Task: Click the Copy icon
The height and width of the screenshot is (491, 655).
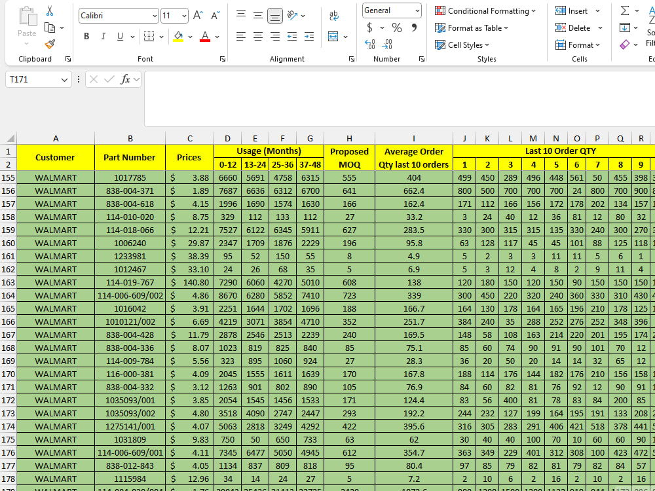Action: click(50, 28)
